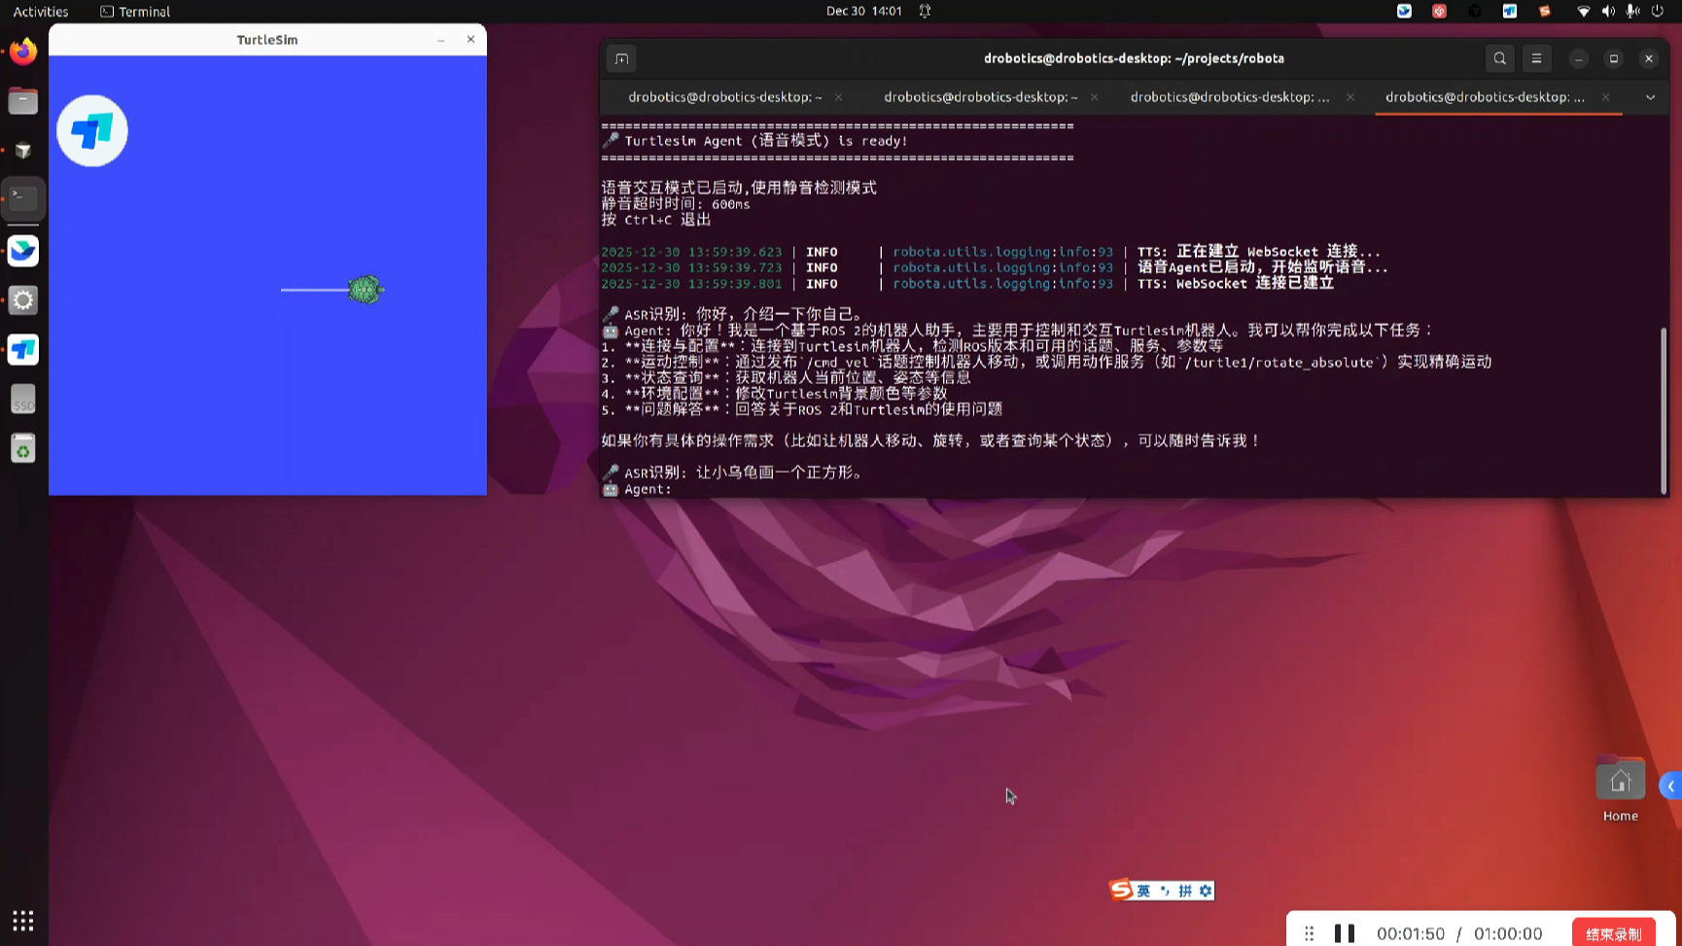Image resolution: width=1682 pixels, height=946 pixels.
Task: Switch to the second terminal tab
Action: pos(981,97)
